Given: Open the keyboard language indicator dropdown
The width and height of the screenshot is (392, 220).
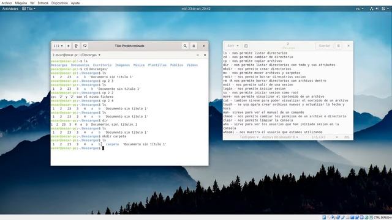Looking at the screenshot, I should coord(360,9).
